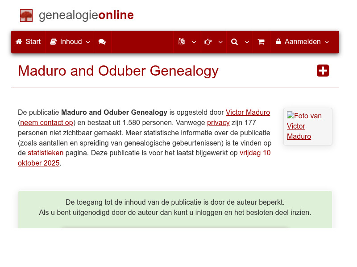Click the 'vrijdag 10 oktober 2025' date link
This screenshot has width=357, height=267.
pos(255,153)
